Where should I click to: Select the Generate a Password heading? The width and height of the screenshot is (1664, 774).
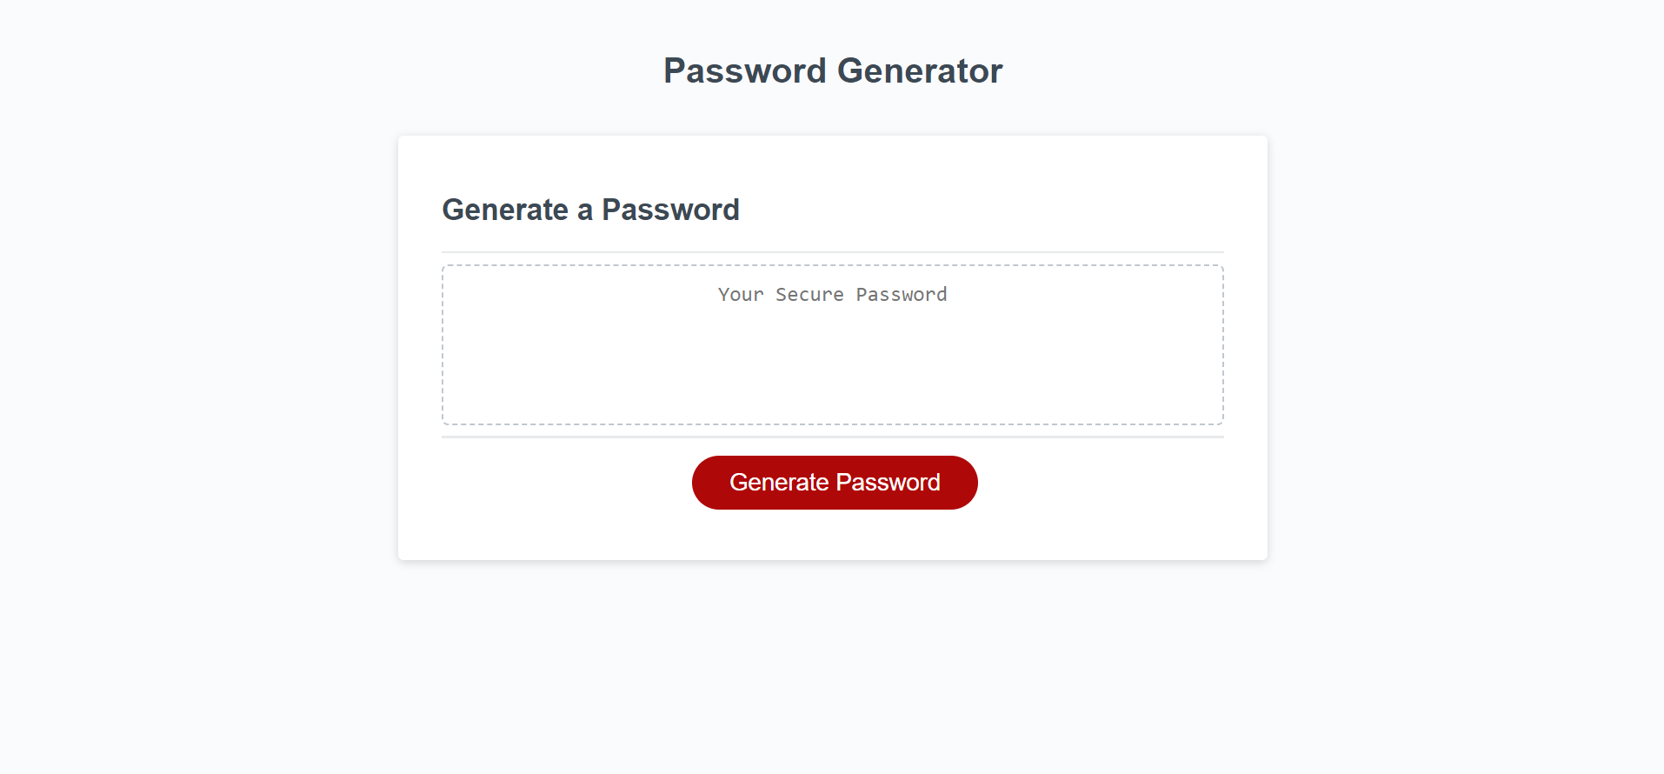pyautogui.click(x=590, y=210)
